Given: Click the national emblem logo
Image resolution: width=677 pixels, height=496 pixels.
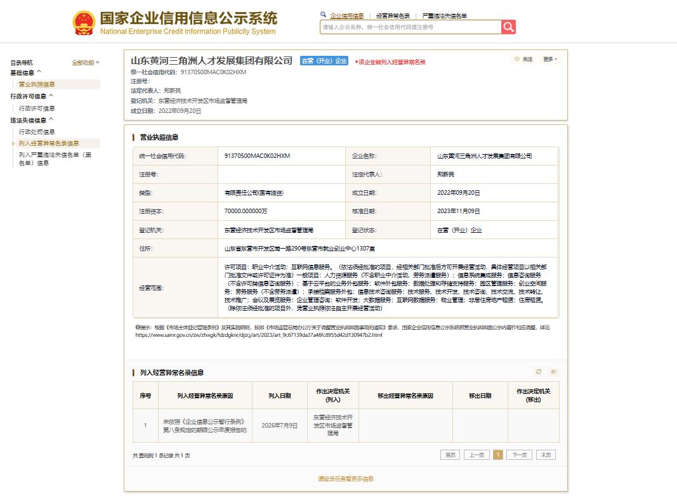Looking at the screenshot, I should point(84,23).
